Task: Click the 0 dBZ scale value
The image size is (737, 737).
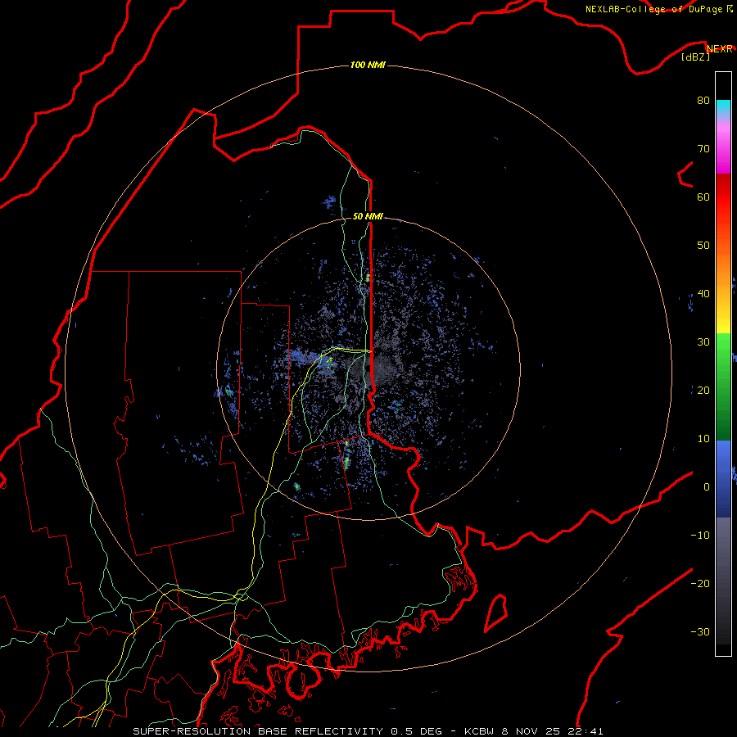Action: (707, 487)
